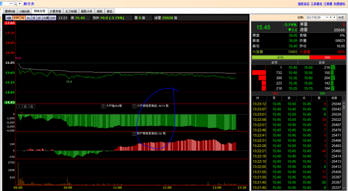Click the 17.65 upper limit price label
This screenshot has width=348, height=191.
pyautogui.click(x=10, y=23)
